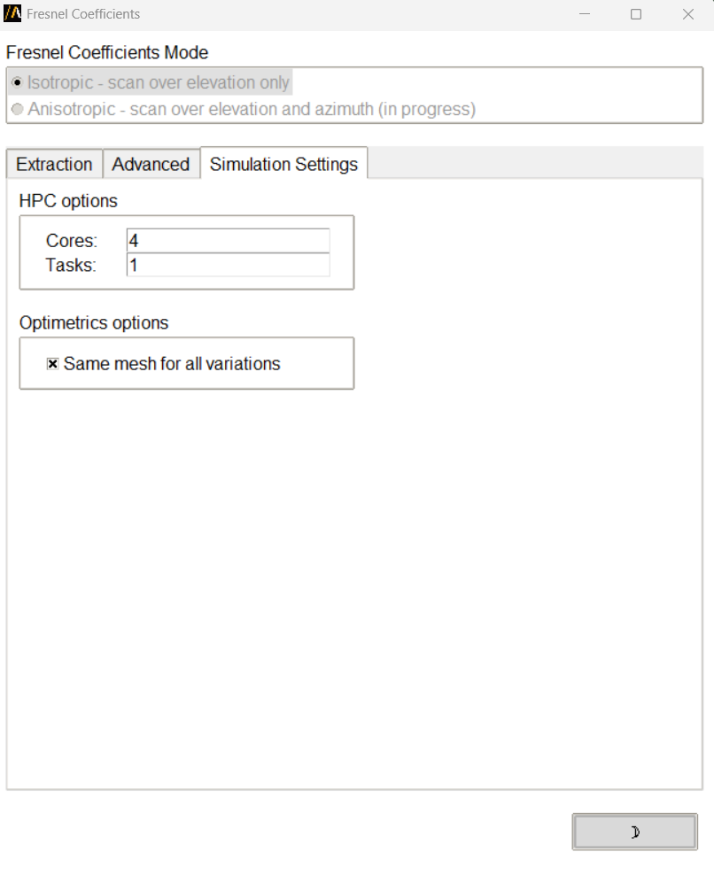Click the Fresnel Coefficients Mode heading
The width and height of the screenshot is (714, 883).
coord(107,53)
